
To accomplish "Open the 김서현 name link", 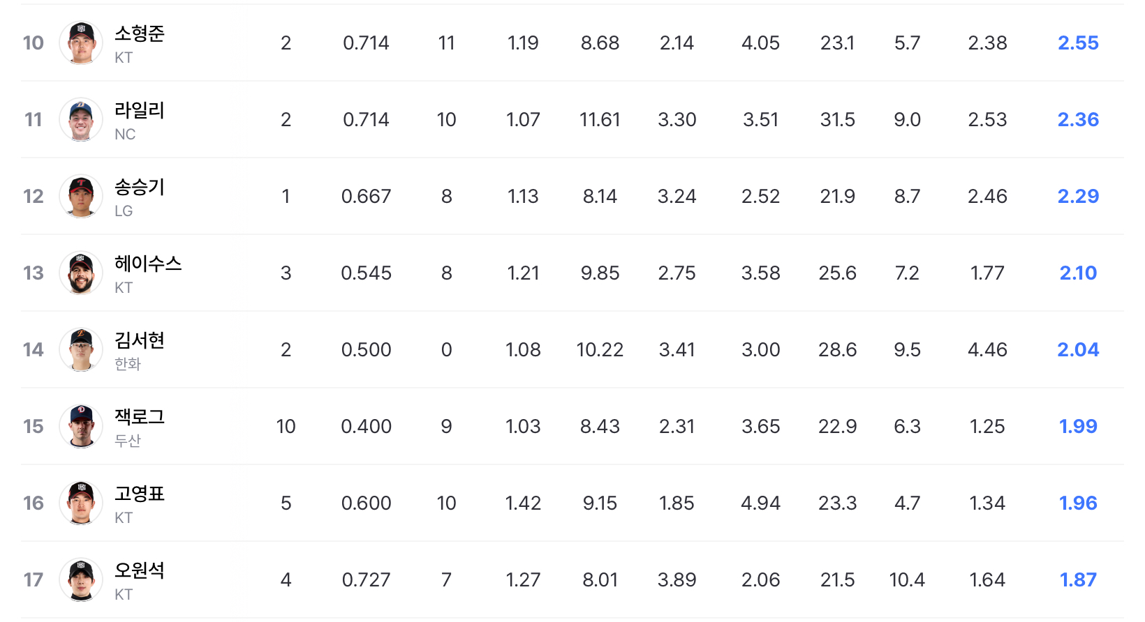I will tap(140, 340).
